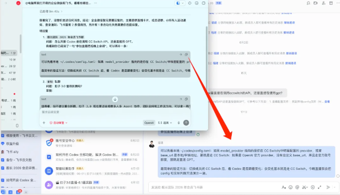
Task: Click the green reaction icon beside 参加直播 message
Action: pos(198,135)
